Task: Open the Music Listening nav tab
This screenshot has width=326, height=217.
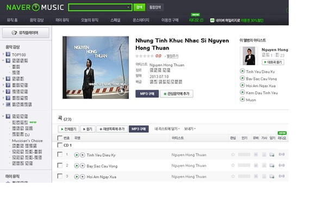Action: [36, 20]
